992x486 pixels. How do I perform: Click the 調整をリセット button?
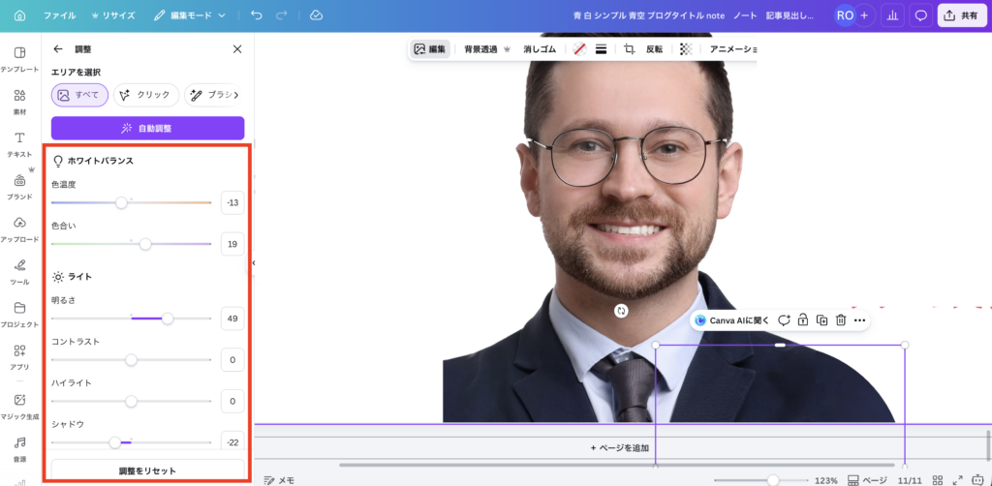click(147, 471)
